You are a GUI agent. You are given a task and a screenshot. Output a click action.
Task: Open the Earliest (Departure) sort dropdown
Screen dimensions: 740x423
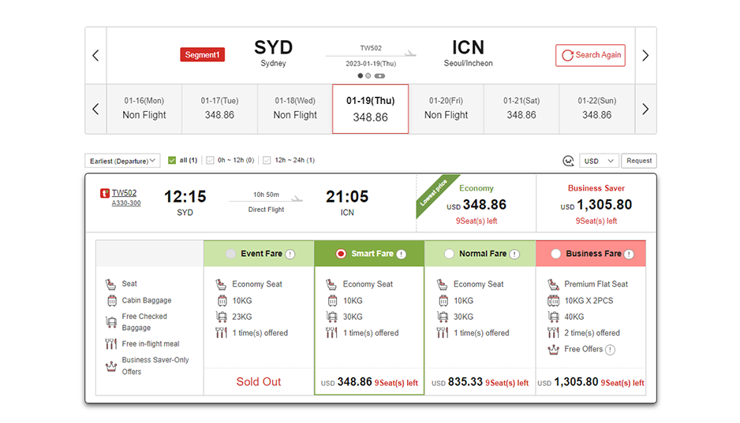point(122,161)
